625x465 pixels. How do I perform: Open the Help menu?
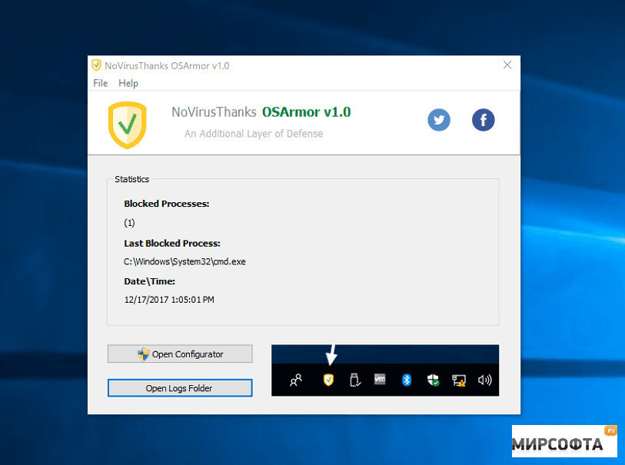point(128,83)
